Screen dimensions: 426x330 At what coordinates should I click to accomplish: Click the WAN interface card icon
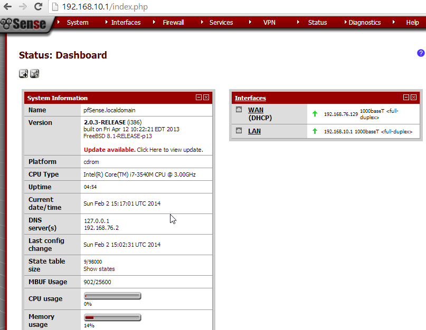pos(239,110)
